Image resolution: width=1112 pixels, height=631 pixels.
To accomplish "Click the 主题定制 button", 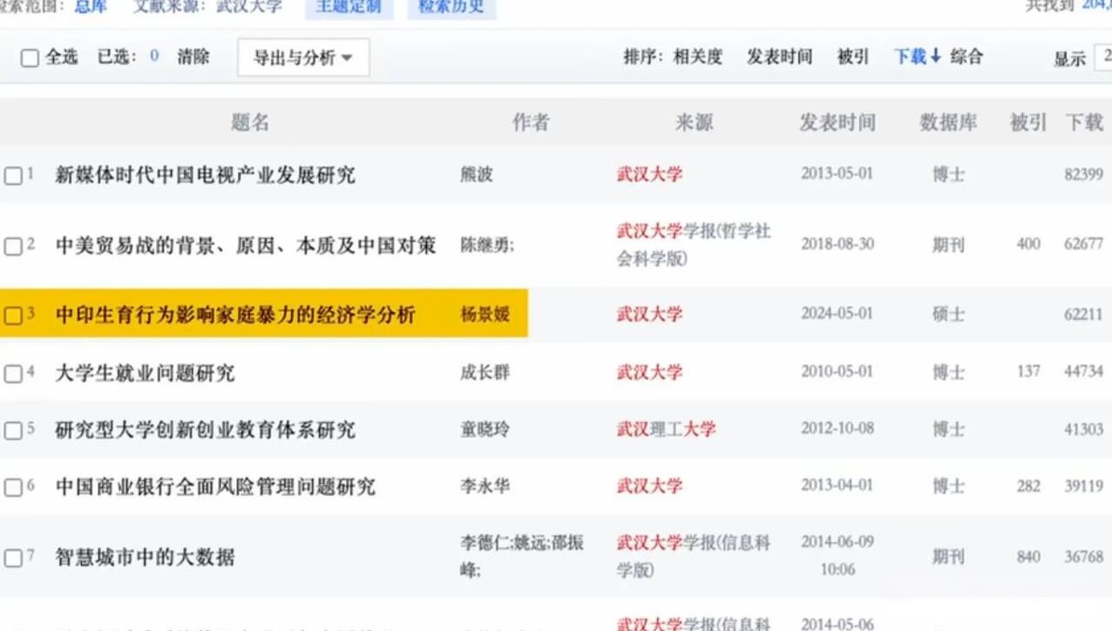I will (349, 8).
